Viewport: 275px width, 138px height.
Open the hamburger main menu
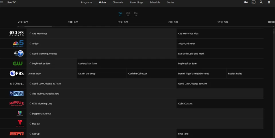click(x=2, y=2)
